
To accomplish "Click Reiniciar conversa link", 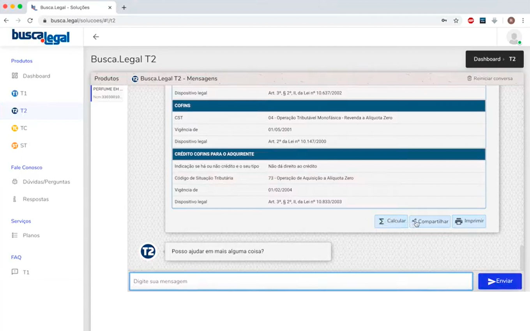I will click(x=490, y=79).
